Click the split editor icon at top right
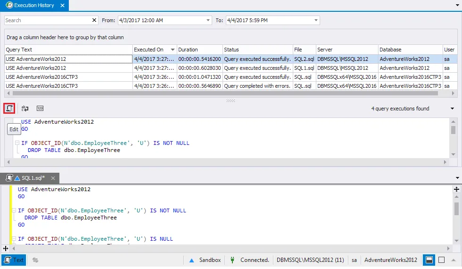462x269 pixels. (x=456, y=189)
